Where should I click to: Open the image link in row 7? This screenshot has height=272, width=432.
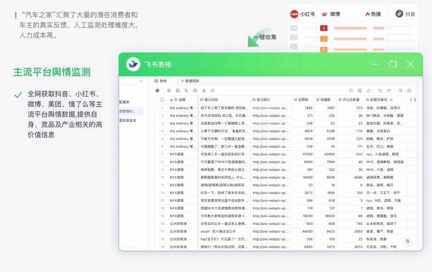[x=271, y=154]
